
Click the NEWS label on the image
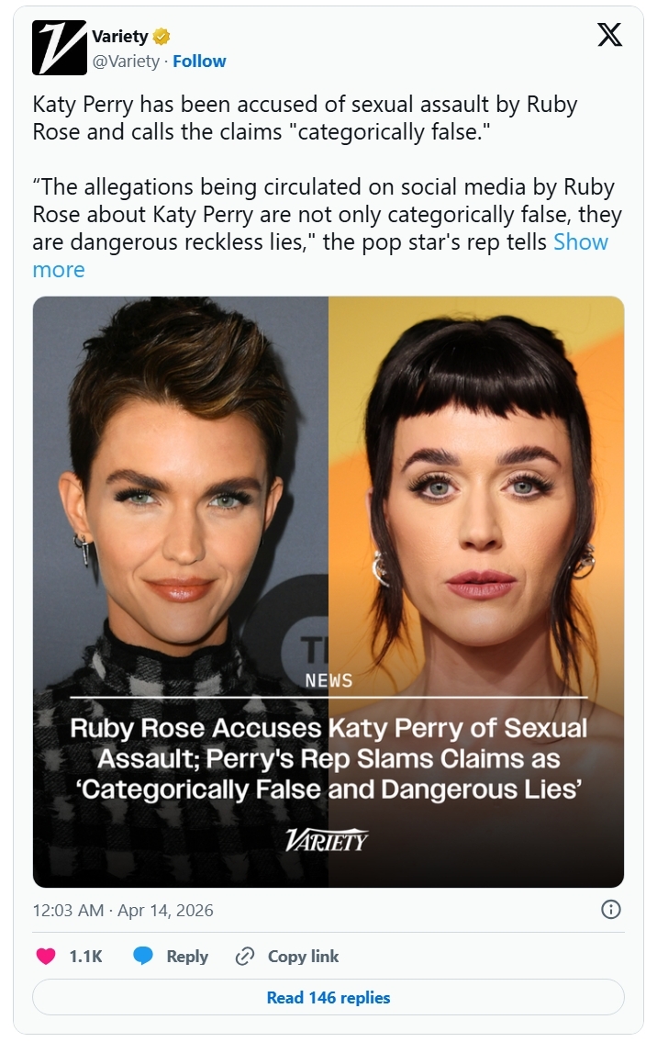pyautogui.click(x=329, y=680)
